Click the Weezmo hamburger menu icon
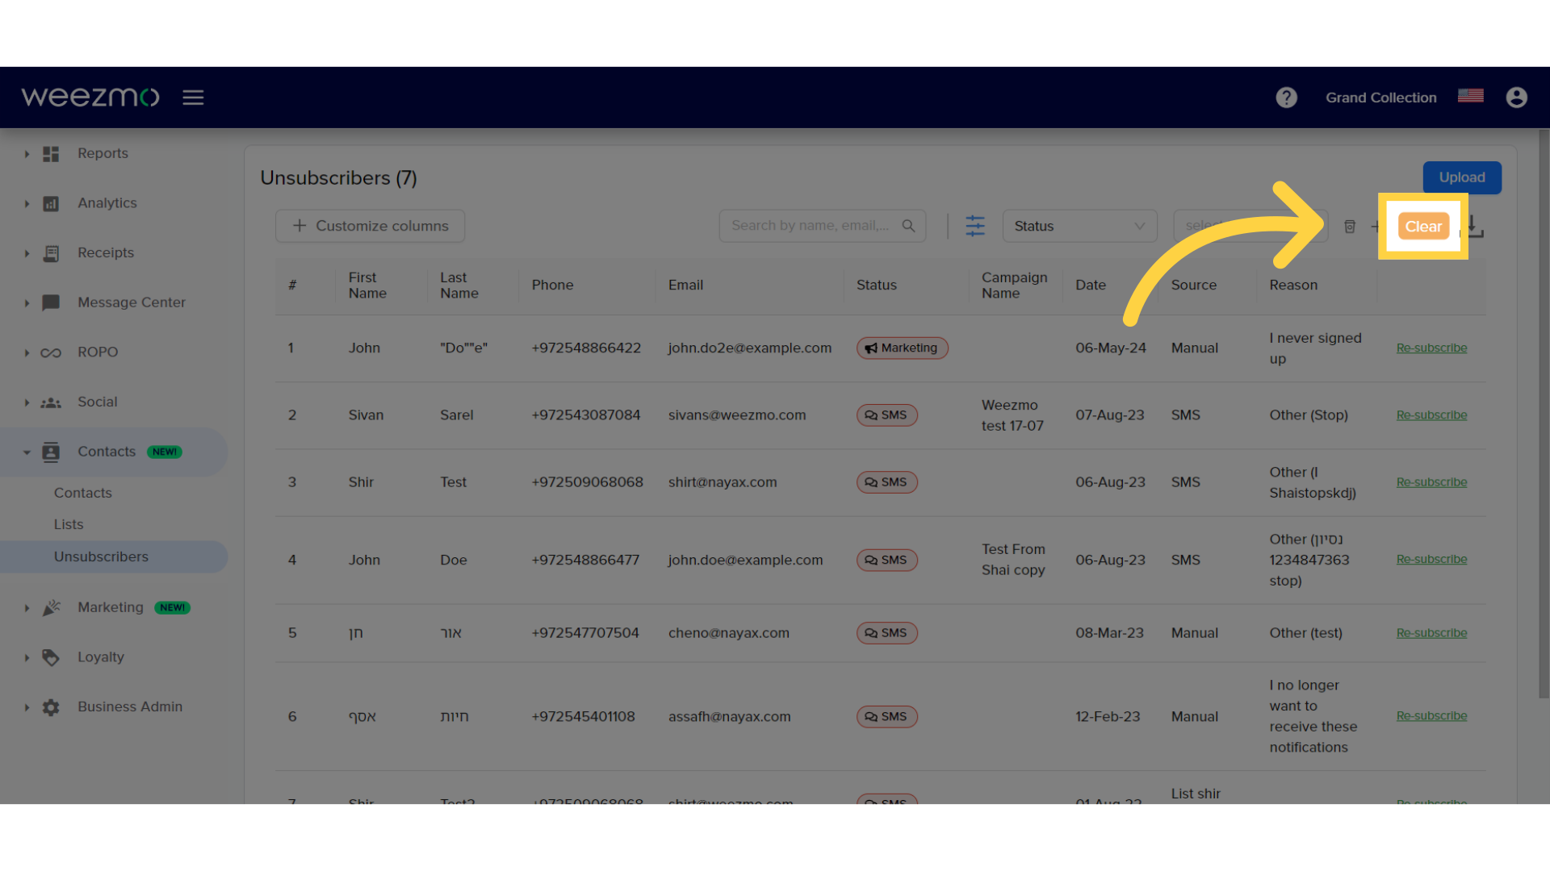 click(193, 98)
